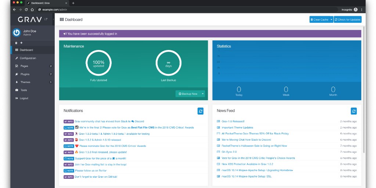Open the browser three-dot menu
The image size is (376, 188).
(x=362, y=10)
